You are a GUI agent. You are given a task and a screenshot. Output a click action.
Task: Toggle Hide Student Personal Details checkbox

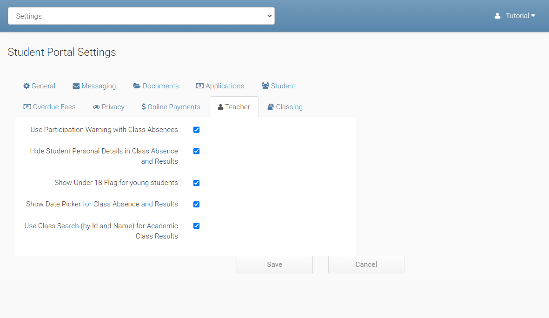[x=196, y=151]
